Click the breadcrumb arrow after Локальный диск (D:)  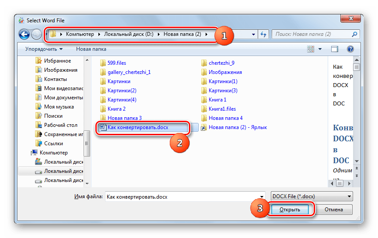159,34
